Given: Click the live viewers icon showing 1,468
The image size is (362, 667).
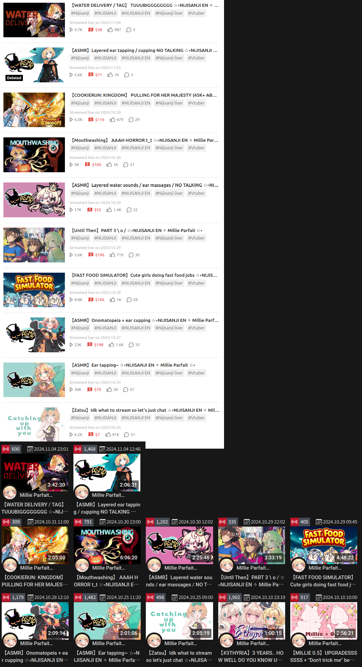Looking at the screenshot, I should pyautogui.click(x=78, y=449).
